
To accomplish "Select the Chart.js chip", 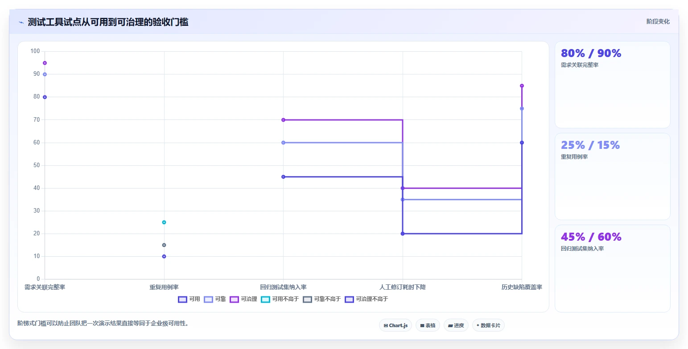I will coord(395,325).
